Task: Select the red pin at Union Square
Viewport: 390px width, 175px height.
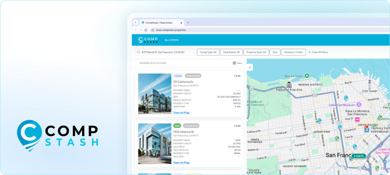Action: click(366, 128)
